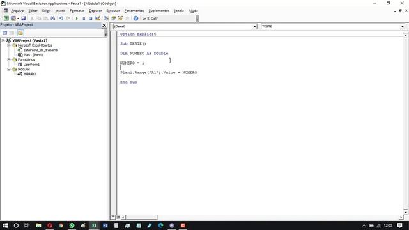Open the Ferramentas menu
Viewport: 409px width, 230px height.
tap(134, 11)
